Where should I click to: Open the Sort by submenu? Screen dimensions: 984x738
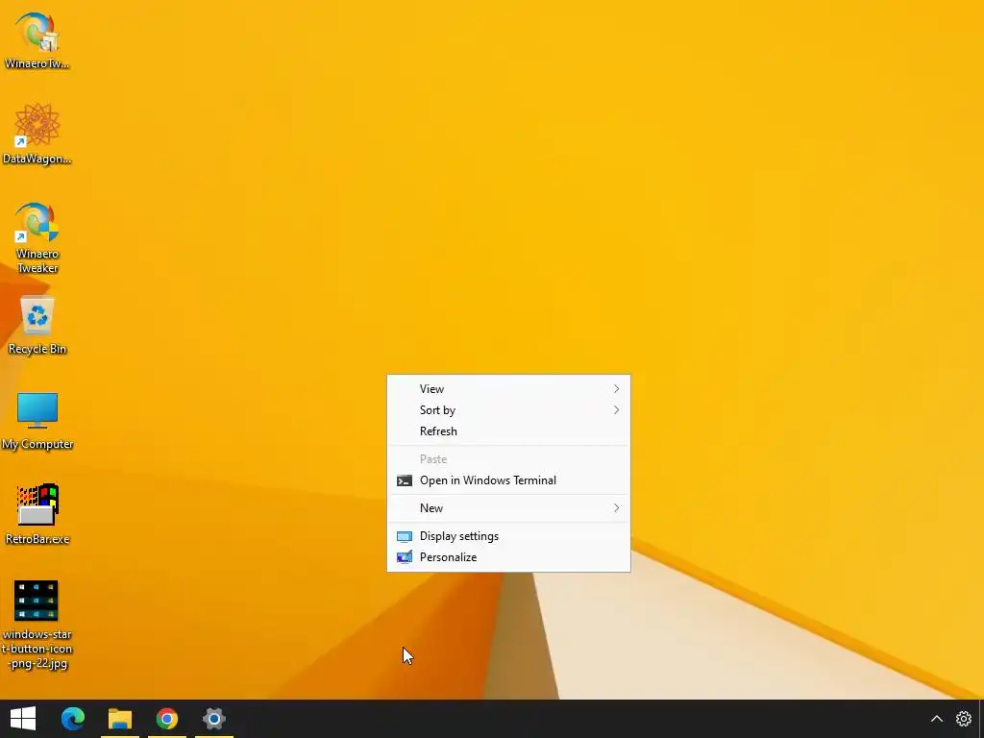coord(509,410)
